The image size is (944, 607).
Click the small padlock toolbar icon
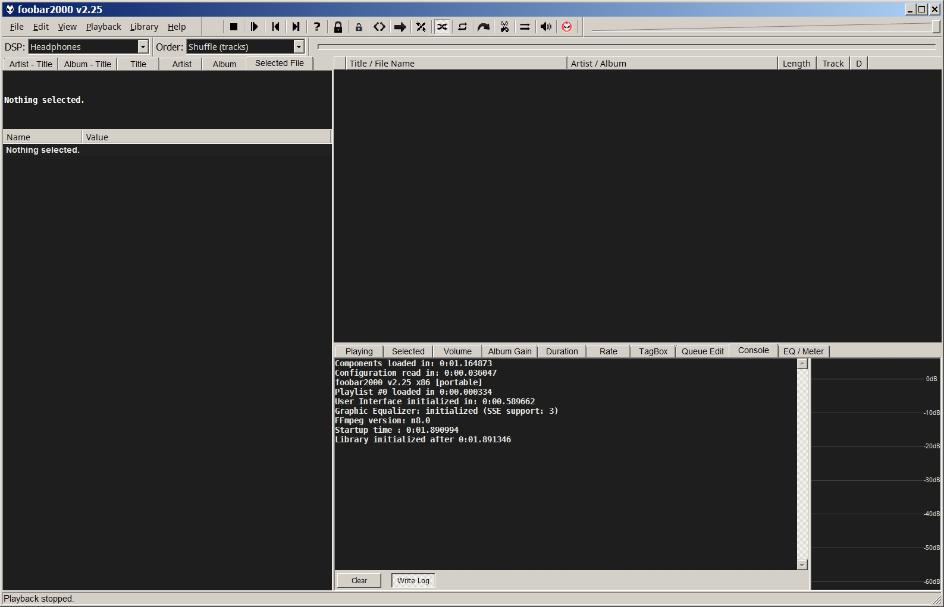tap(359, 27)
